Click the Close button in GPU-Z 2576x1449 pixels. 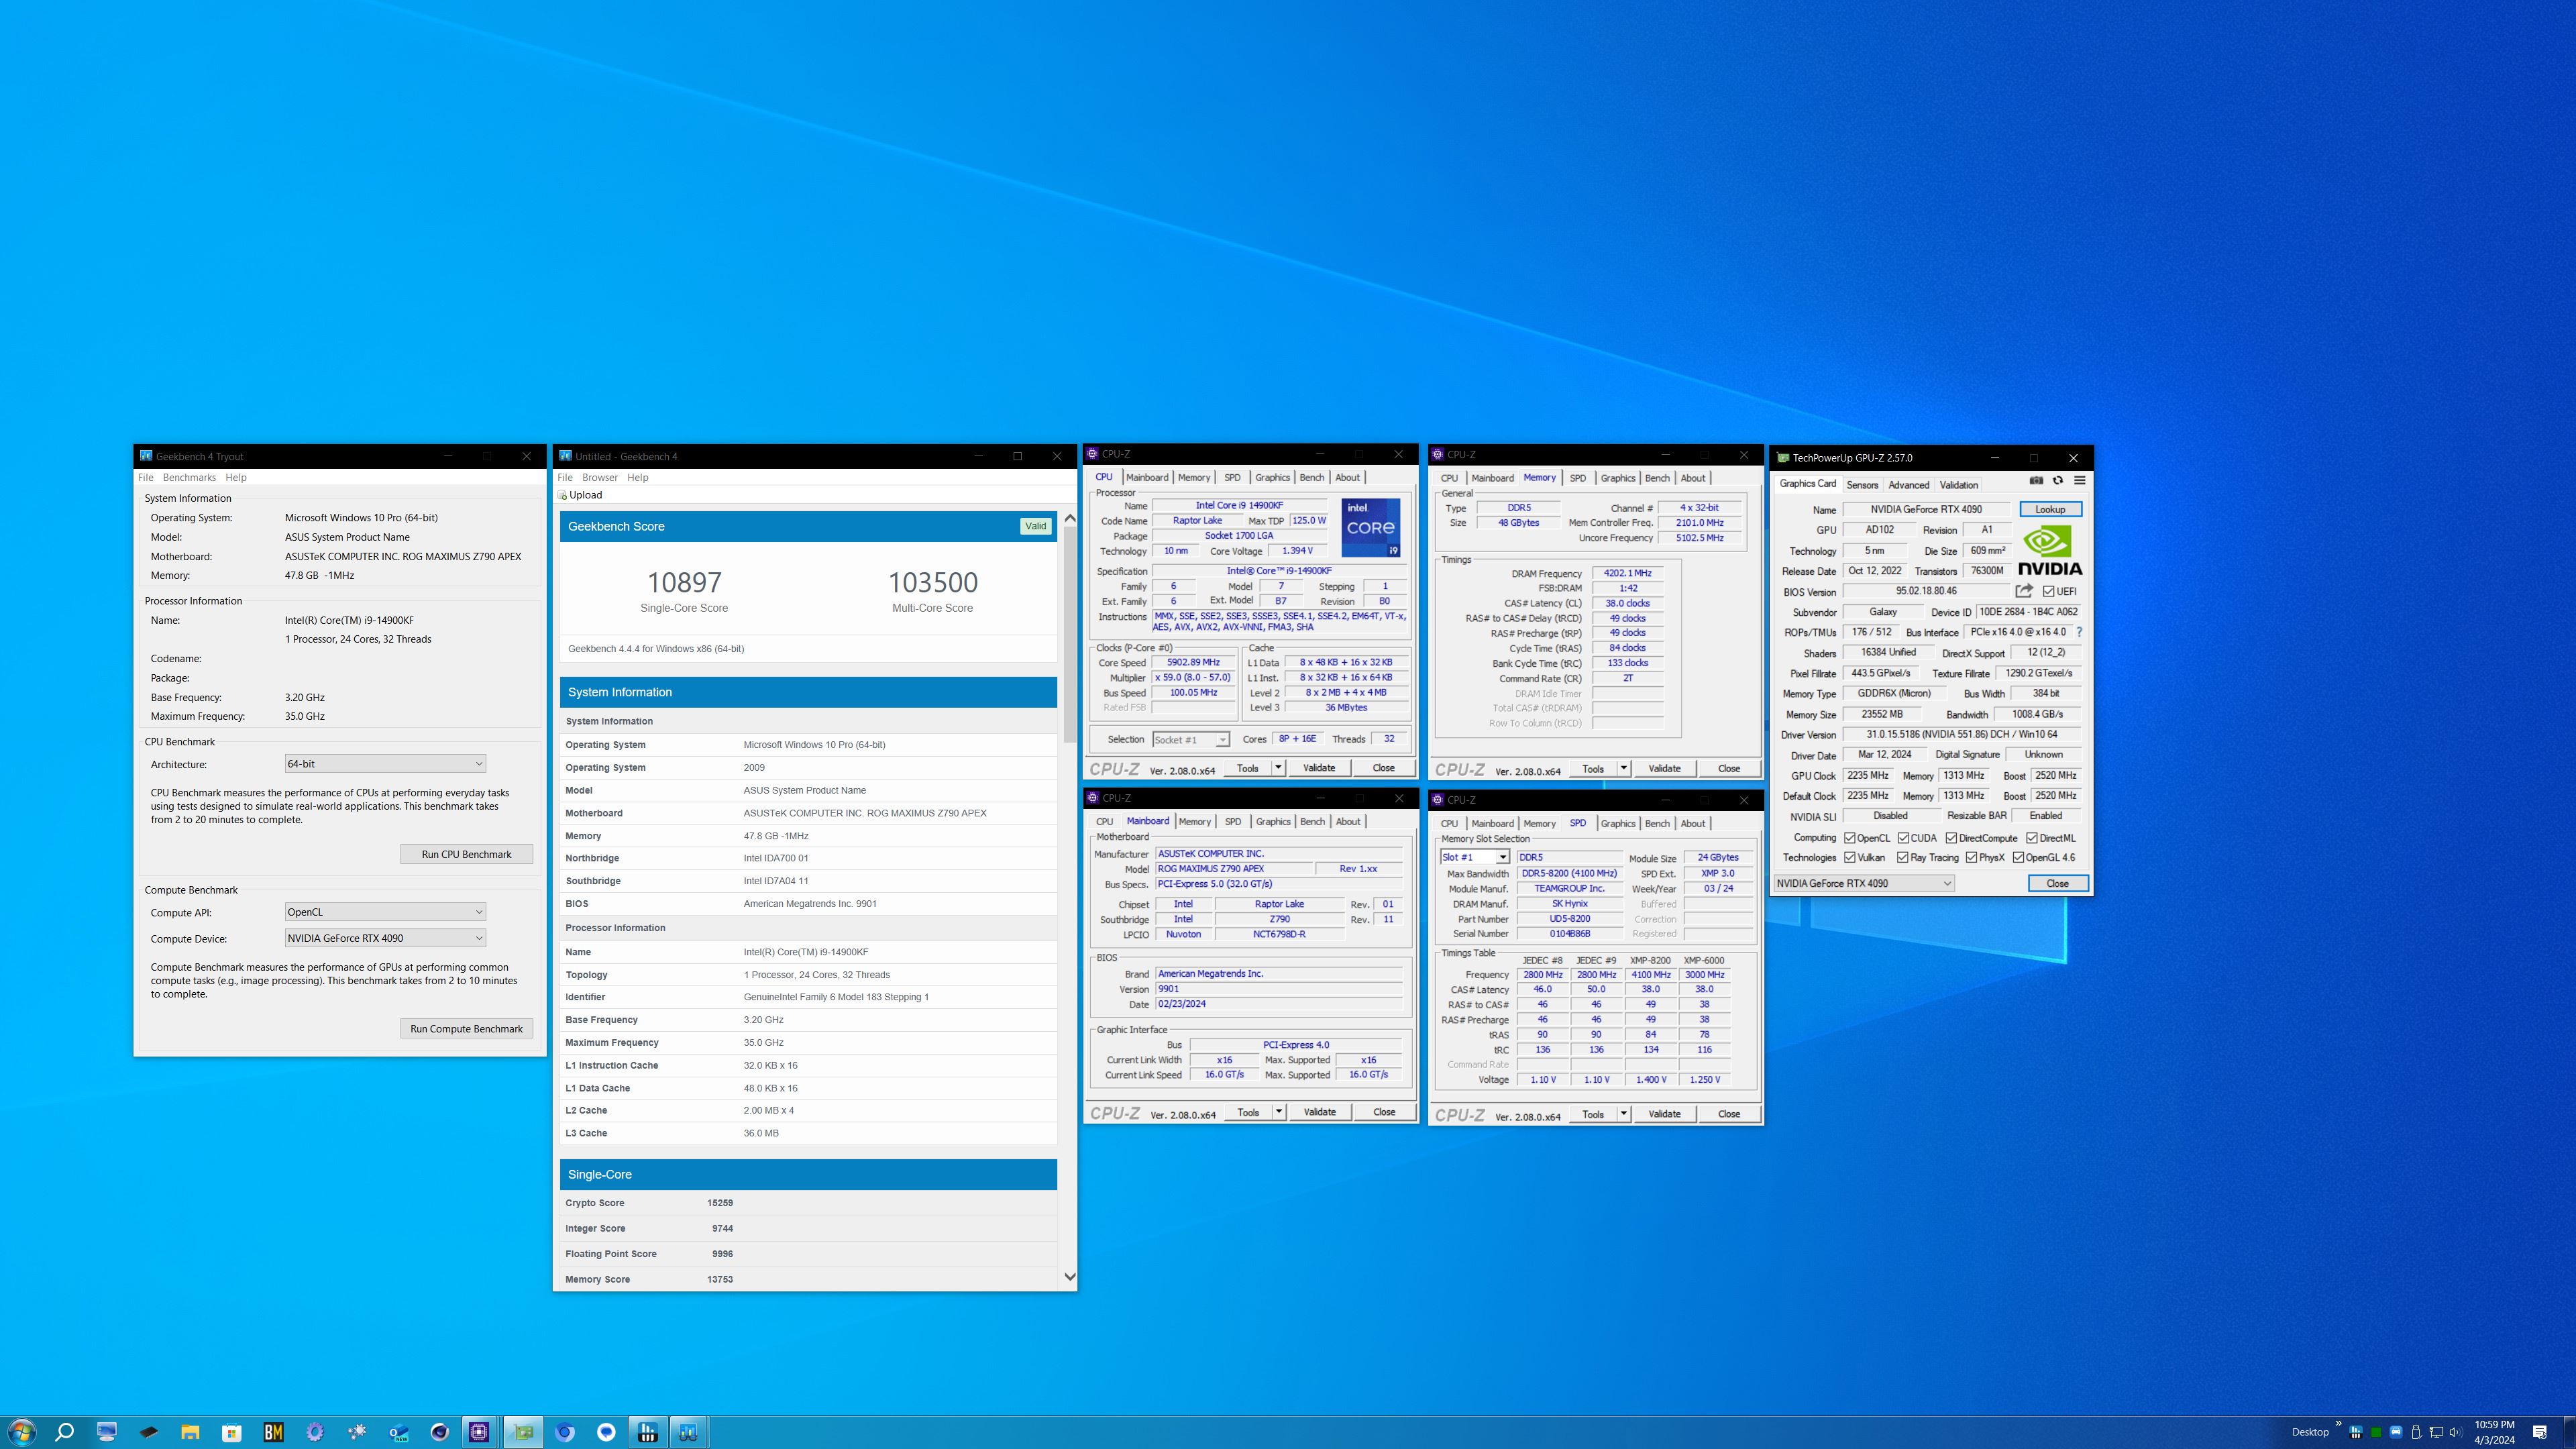[x=2057, y=883]
